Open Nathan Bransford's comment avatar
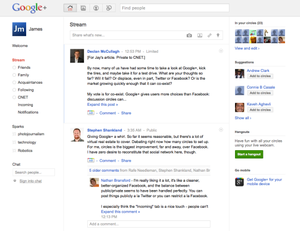 94,182
